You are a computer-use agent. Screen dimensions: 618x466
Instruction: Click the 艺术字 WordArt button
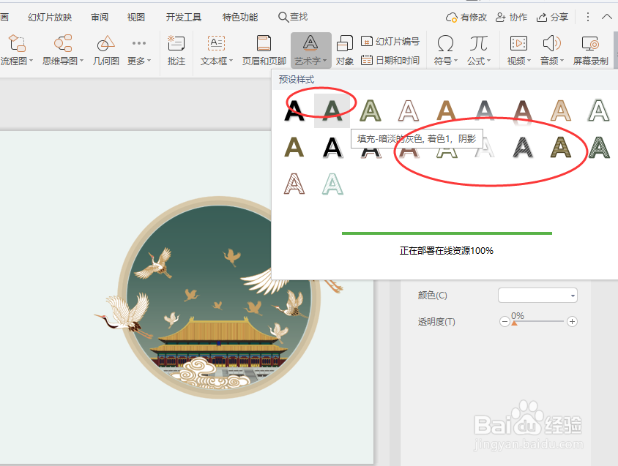(x=310, y=50)
